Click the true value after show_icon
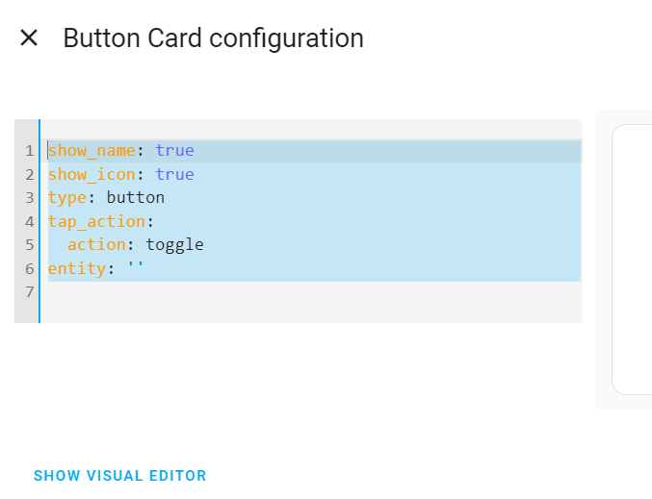The image size is (652, 499). pos(174,174)
